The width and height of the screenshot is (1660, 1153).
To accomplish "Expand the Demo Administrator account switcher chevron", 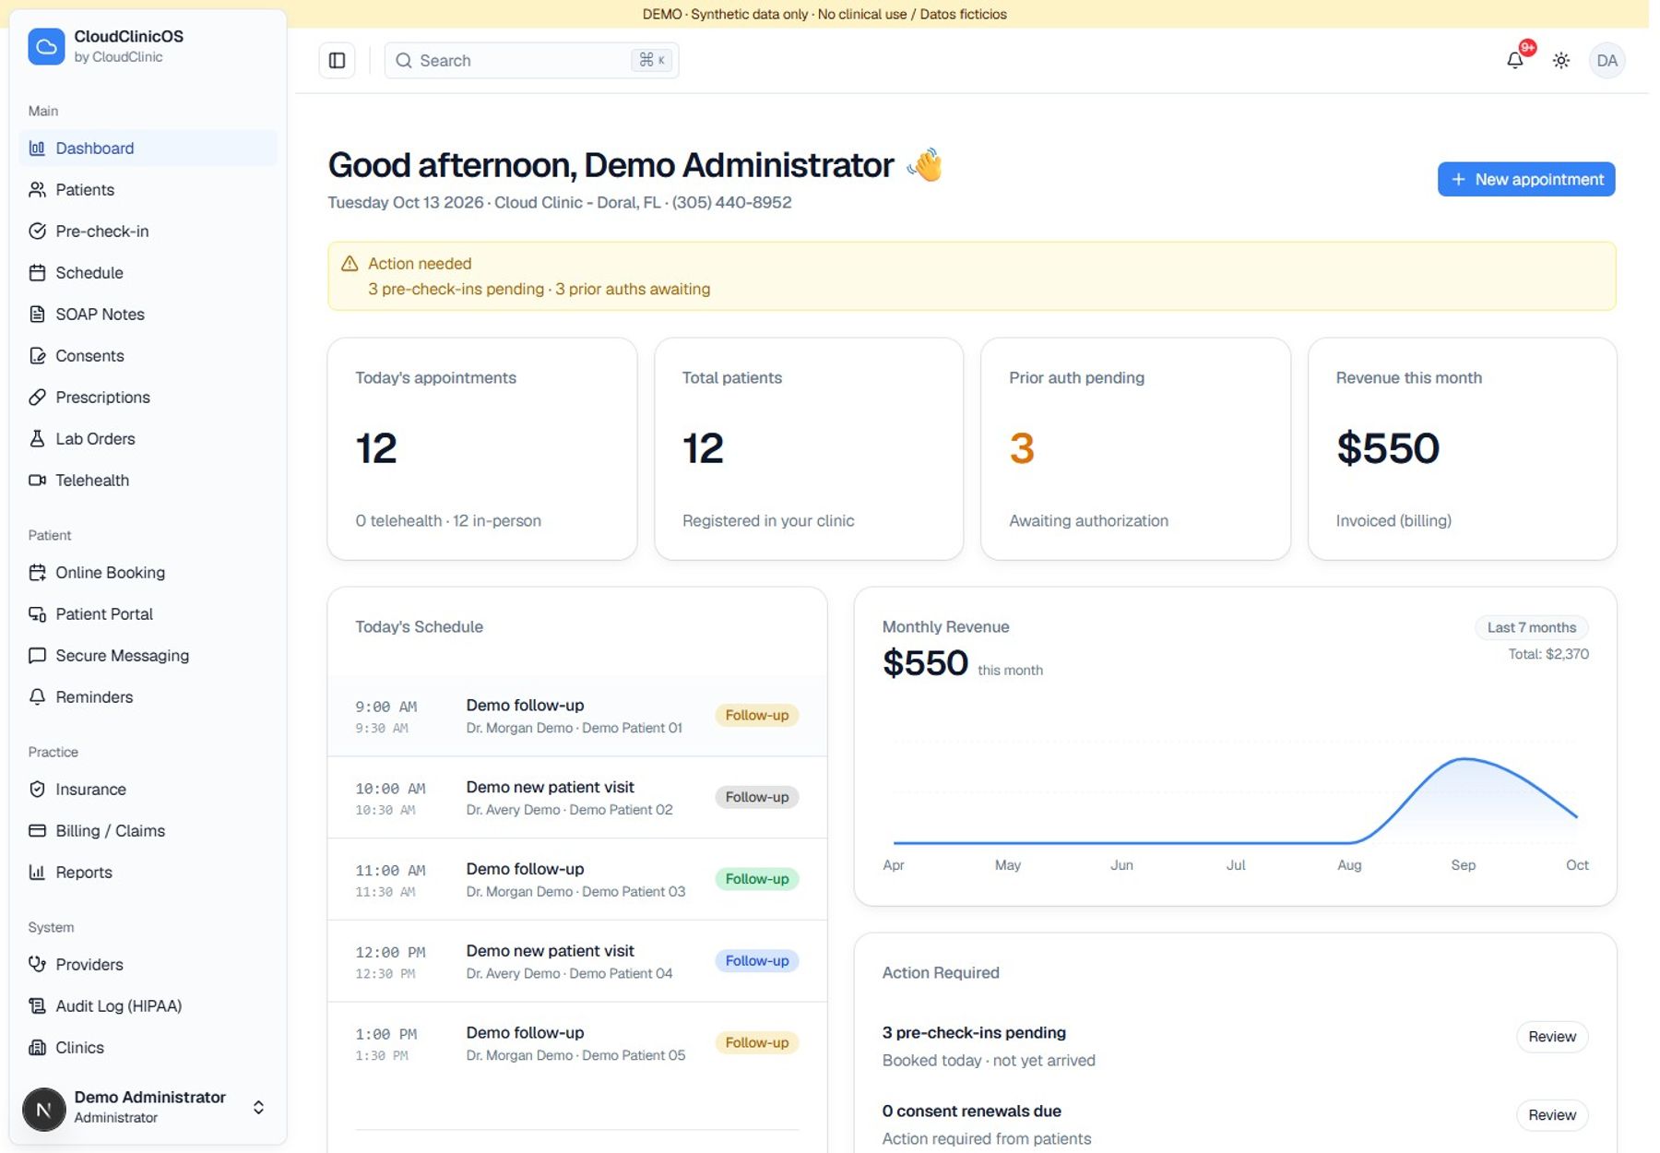I will tap(258, 1107).
